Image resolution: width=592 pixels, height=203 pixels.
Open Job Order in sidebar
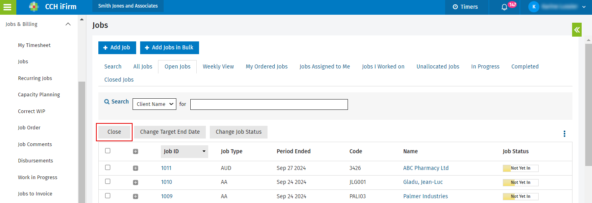(29, 128)
